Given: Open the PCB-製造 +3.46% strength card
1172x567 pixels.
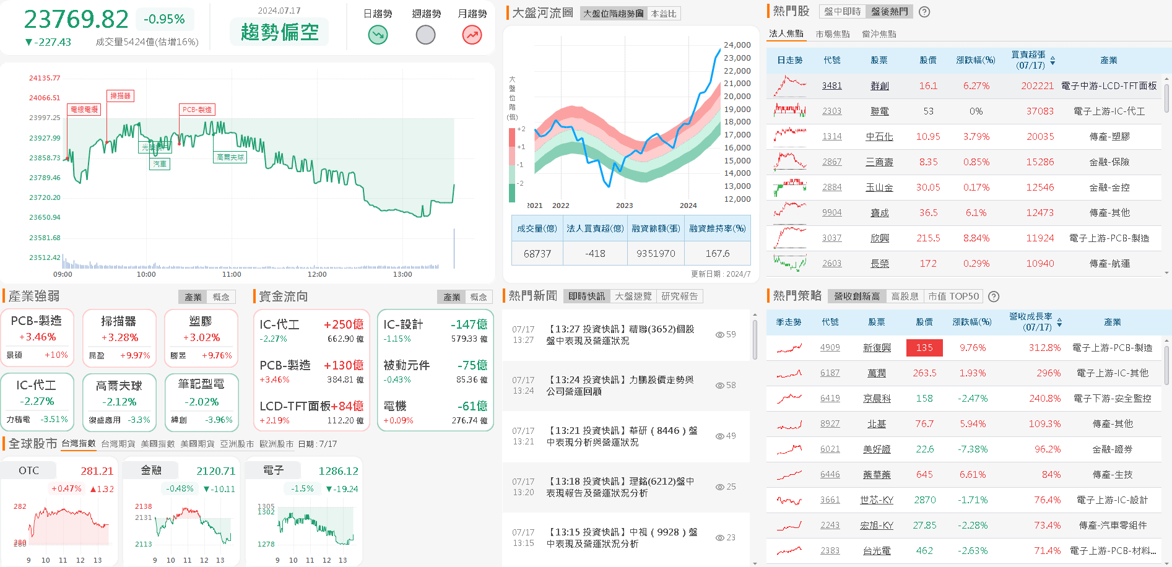Looking at the screenshot, I should pyautogui.click(x=37, y=338).
